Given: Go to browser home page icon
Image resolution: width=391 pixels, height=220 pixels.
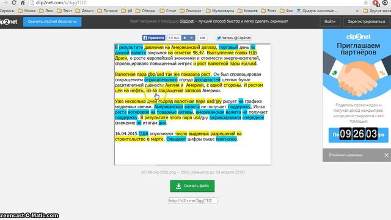Looking at the screenshot, I should point(23,2).
